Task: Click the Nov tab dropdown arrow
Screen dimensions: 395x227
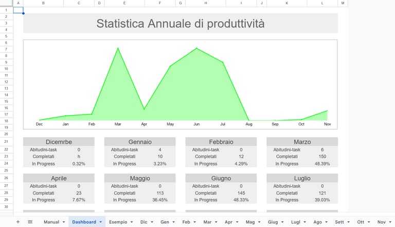Action: (x=390, y=222)
